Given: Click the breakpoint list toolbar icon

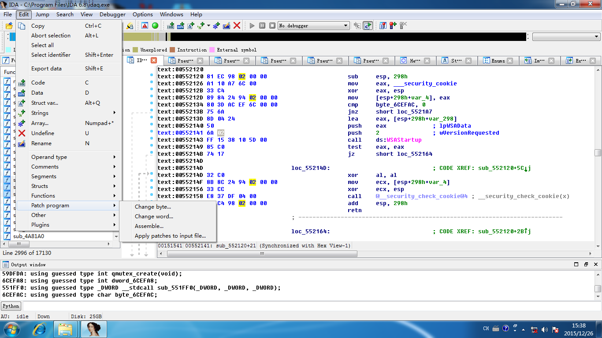Looking at the screenshot, I should coord(383,26).
